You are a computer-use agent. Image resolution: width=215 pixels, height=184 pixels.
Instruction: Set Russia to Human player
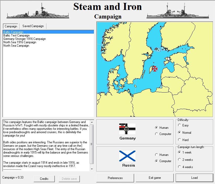pyautogui.click(x=157, y=155)
